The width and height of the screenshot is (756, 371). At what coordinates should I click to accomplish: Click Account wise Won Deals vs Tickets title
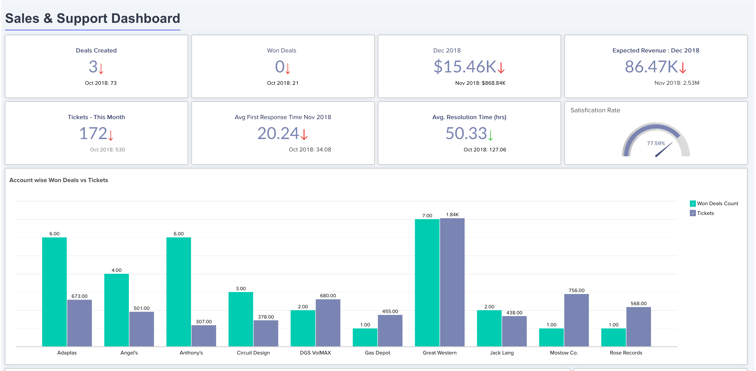point(59,180)
